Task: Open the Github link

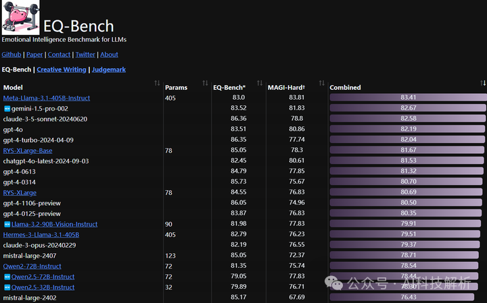Action: (x=11, y=55)
